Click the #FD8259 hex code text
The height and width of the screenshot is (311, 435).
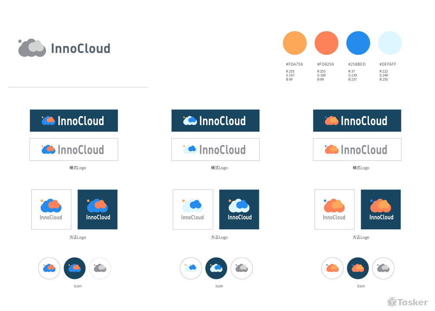click(x=325, y=64)
